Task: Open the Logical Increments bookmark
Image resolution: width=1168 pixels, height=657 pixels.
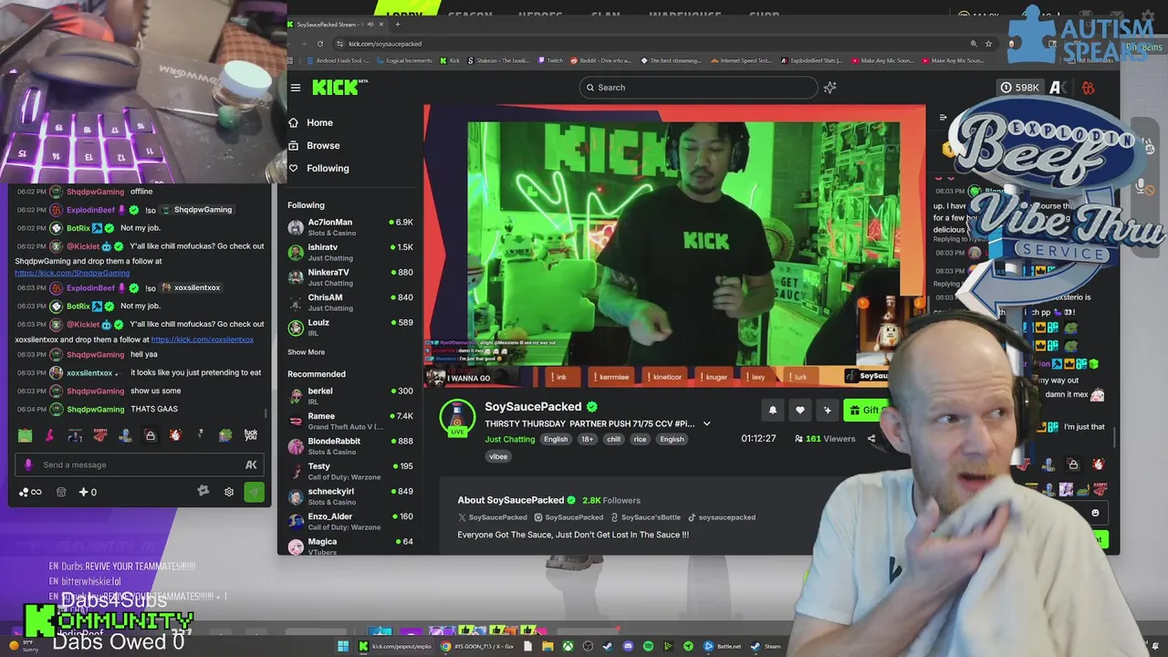Action: click(404, 61)
